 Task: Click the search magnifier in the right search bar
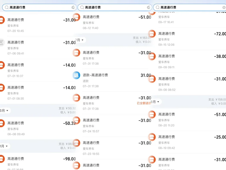tap(158, 7)
